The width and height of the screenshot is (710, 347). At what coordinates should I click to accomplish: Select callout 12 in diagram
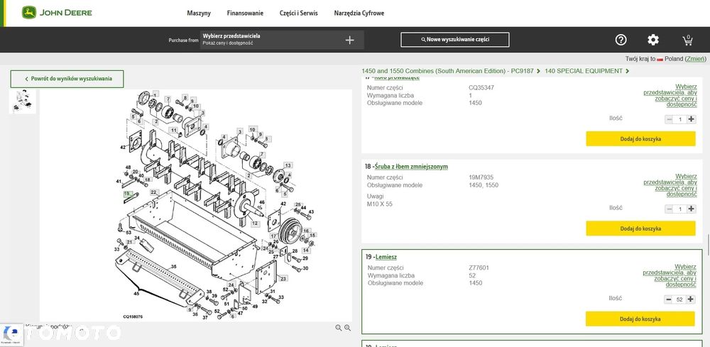255,224
